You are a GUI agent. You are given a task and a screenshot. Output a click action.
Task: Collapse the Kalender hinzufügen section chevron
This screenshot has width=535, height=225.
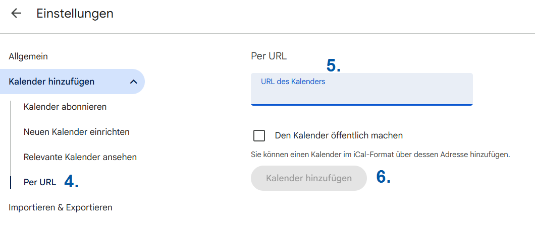tap(133, 82)
